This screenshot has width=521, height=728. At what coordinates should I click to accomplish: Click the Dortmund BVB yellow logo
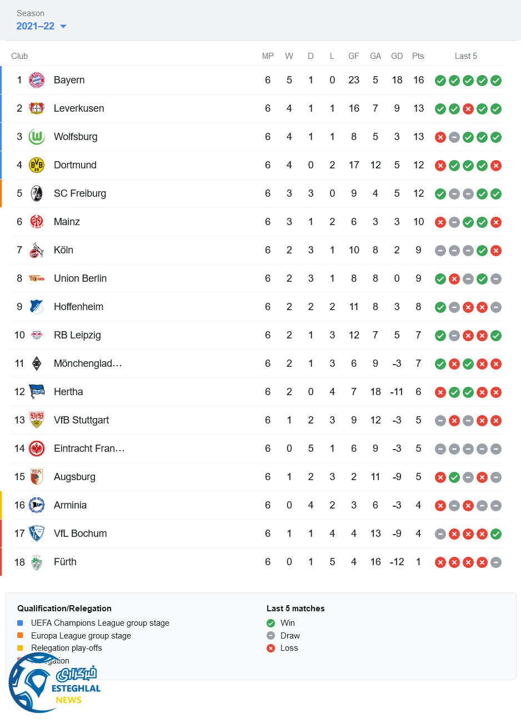pos(37,165)
